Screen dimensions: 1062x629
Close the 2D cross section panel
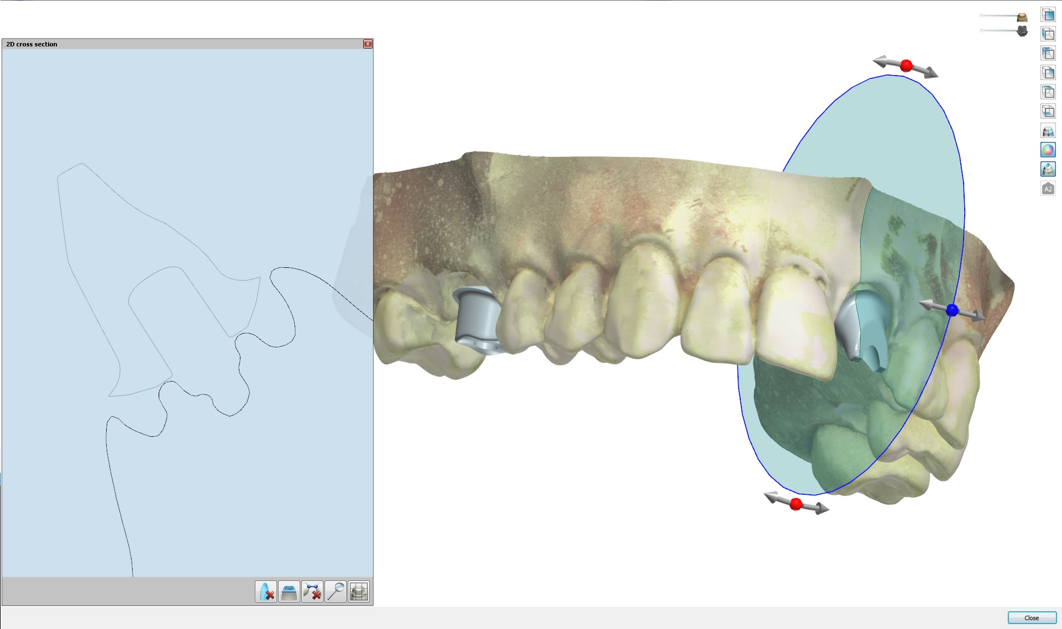(368, 44)
